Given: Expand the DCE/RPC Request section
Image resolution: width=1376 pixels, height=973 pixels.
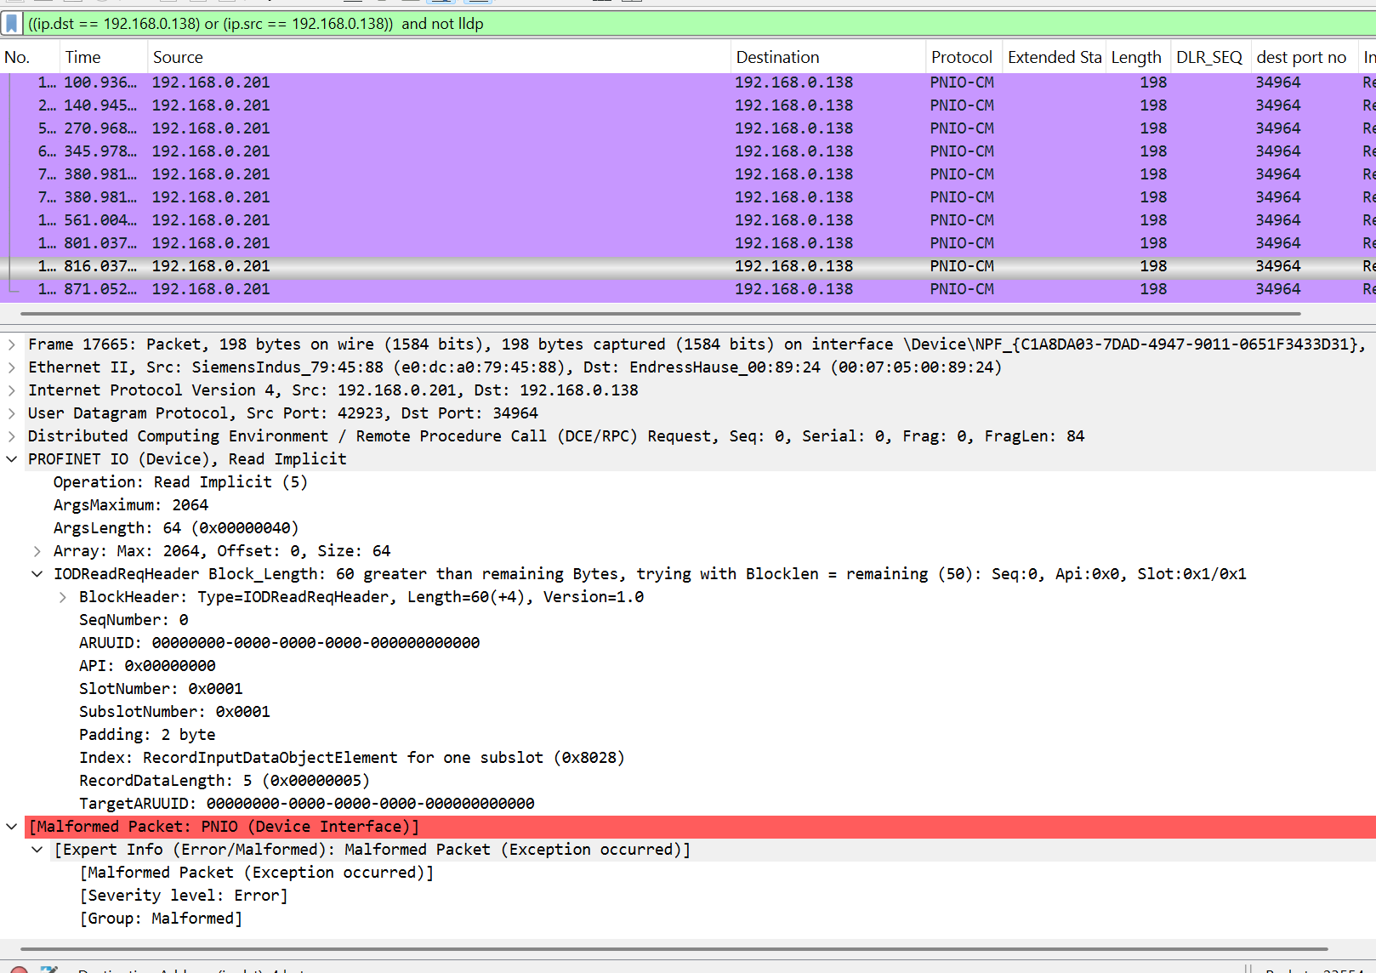Looking at the screenshot, I should click(x=12, y=436).
